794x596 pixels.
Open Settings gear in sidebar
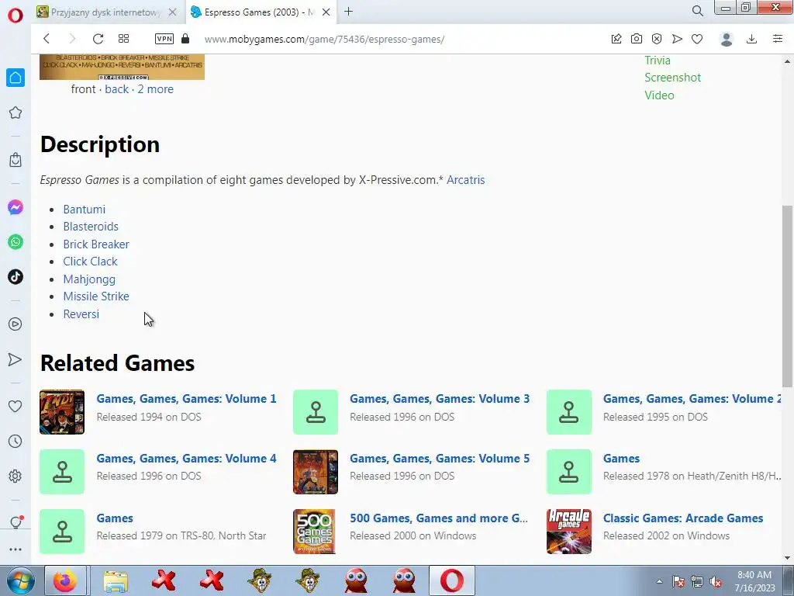(x=16, y=476)
